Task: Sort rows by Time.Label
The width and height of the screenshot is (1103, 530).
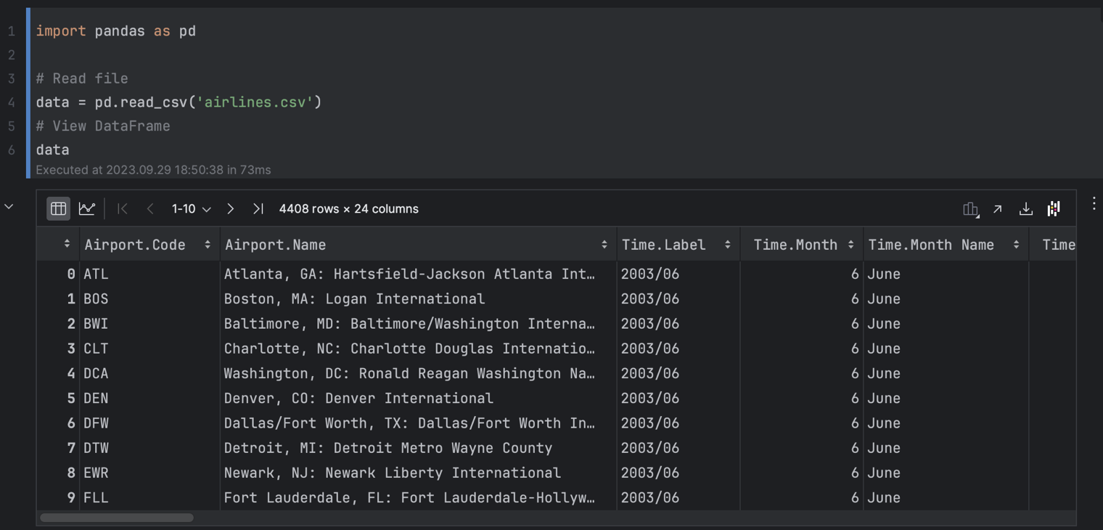Action: tap(727, 245)
